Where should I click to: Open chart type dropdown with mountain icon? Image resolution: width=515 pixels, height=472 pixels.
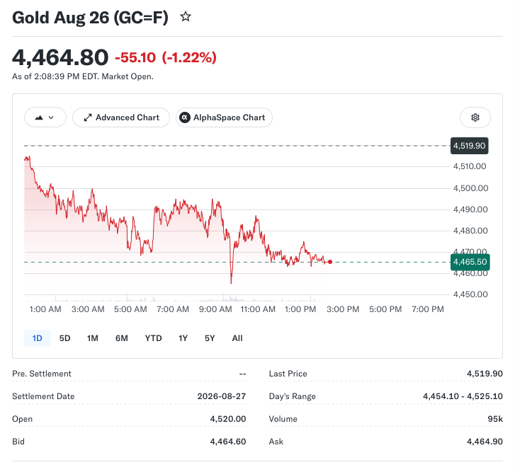[45, 117]
